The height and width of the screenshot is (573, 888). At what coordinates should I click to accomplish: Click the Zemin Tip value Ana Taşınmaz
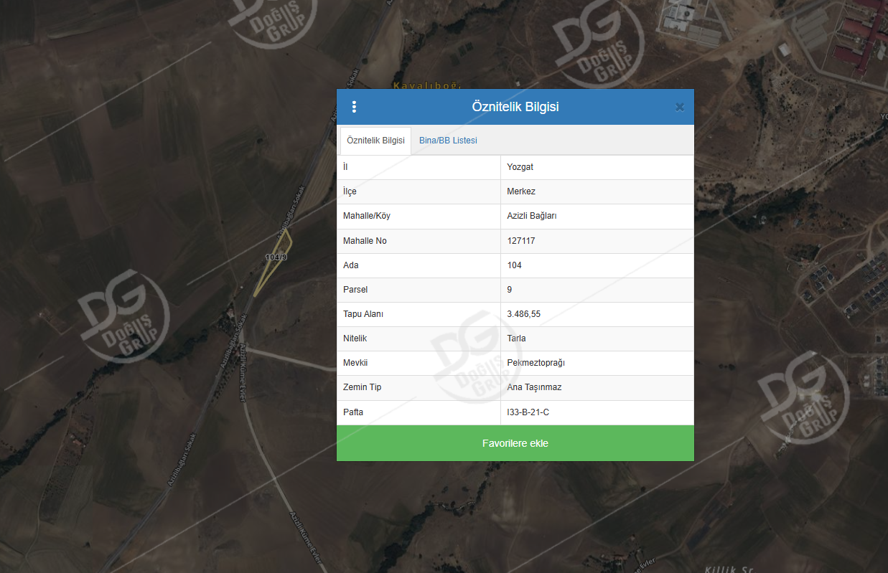pos(534,387)
